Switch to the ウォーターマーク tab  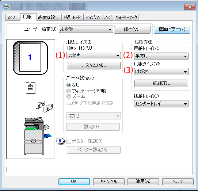click(126, 18)
